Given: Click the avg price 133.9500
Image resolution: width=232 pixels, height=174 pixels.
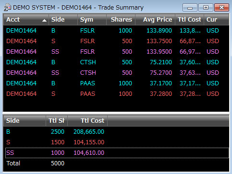Looking at the screenshot, I should pos(159,52).
